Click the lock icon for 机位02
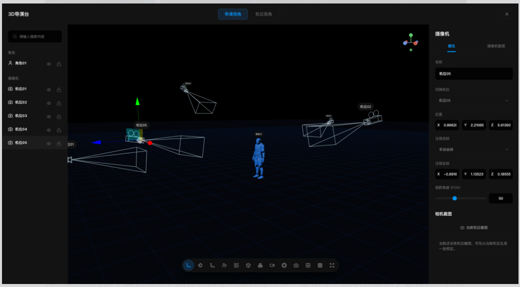This screenshot has width=520, height=287. tap(59, 103)
